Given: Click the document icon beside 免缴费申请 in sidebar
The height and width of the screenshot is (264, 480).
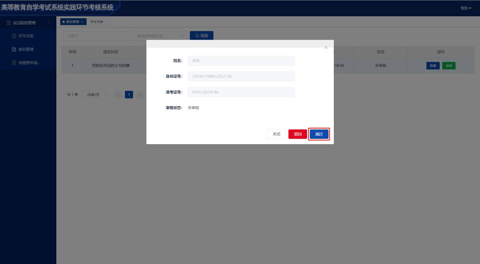Looking at the screenshot, I should click(14, 63).
